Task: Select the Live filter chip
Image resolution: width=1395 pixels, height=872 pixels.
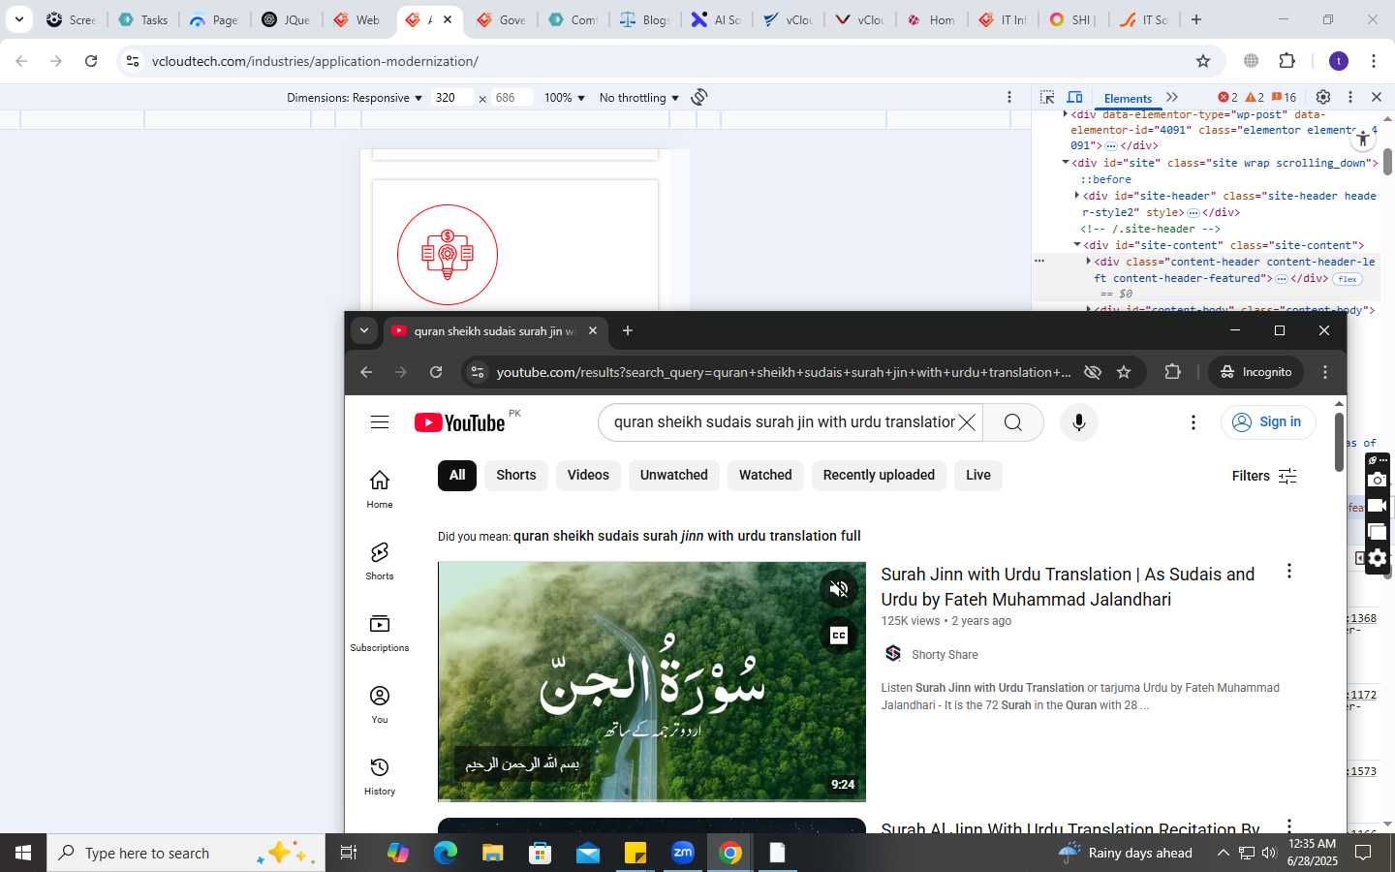Action: 978,475
